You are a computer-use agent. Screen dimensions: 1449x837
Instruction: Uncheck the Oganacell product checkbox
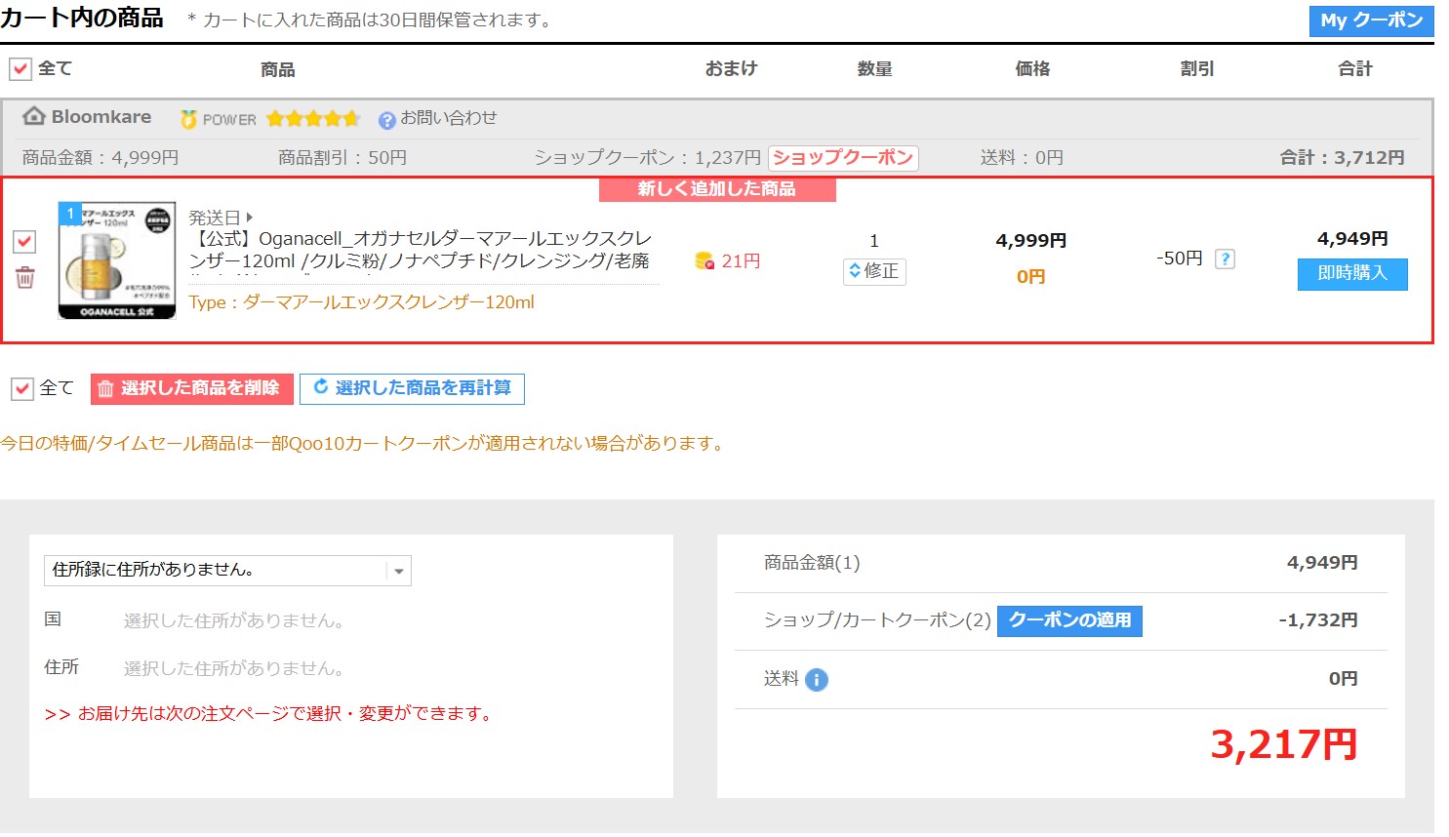(x=24, y=241)
